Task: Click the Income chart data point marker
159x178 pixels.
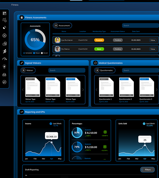Action: (52, 142)
